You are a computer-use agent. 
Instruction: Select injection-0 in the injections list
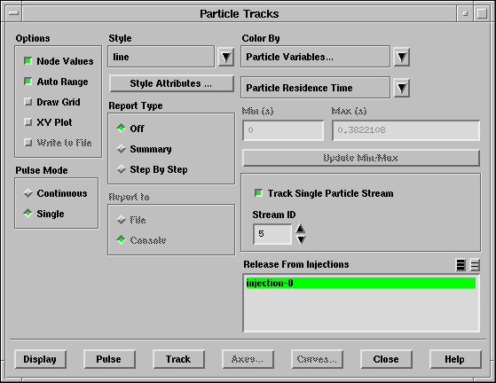pyautogui.click(x=360, y=283)
